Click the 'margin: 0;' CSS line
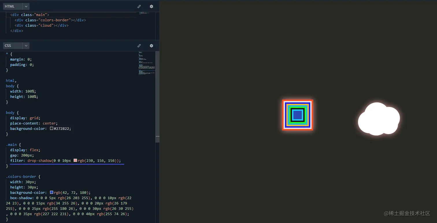 (21, 59)
